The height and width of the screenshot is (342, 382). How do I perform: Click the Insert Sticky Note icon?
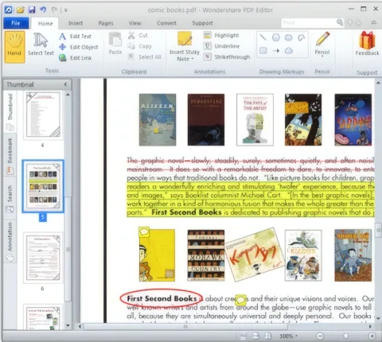pos(185,40)
